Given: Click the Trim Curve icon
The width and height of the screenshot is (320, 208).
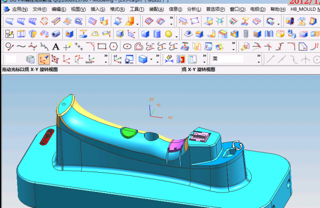Looking at the screenshot, I should pyautogui.click(x=257, y=46).
